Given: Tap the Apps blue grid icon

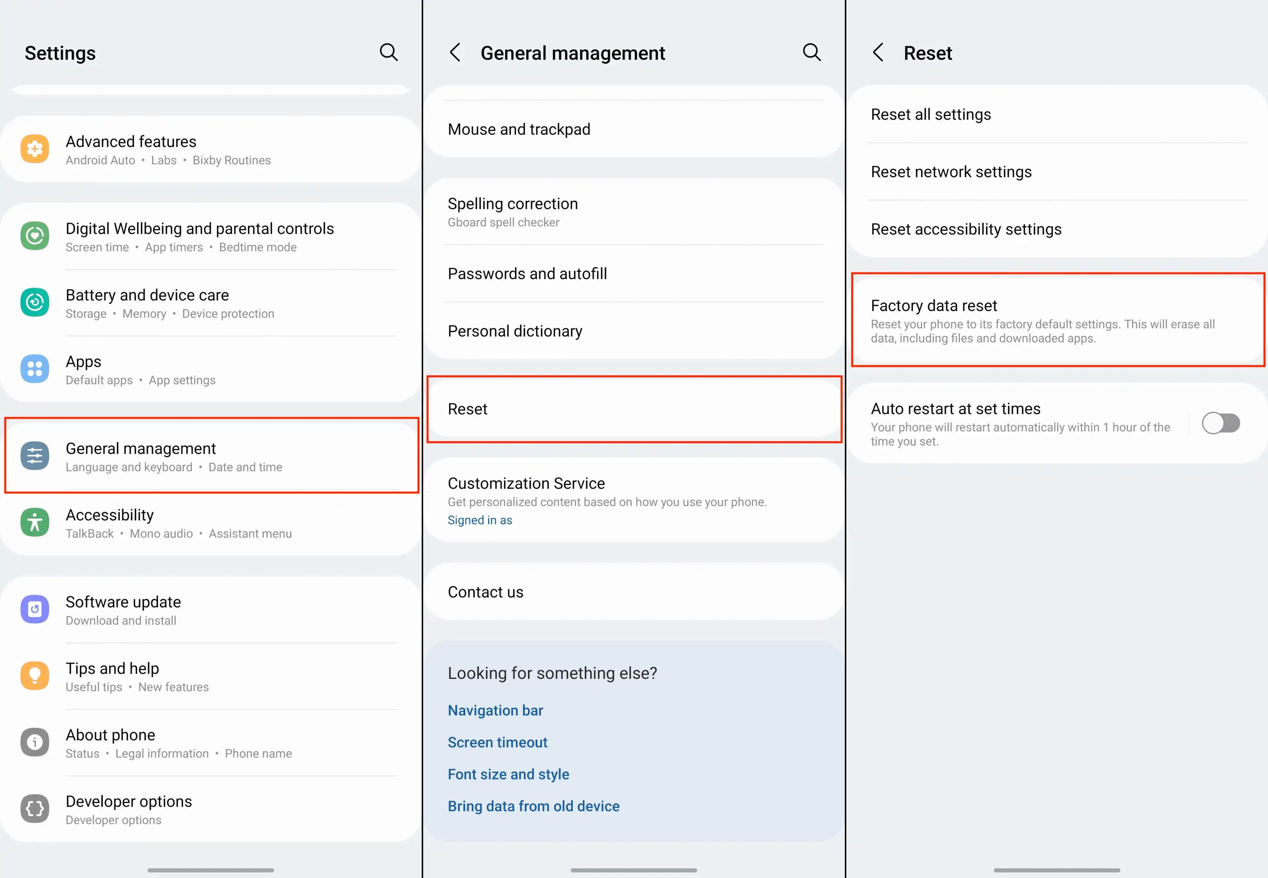Looking at the screenshot, I should pos(35,369).
